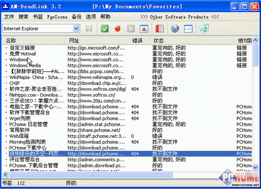Click the red double-arrow up toolbar icon

coord(144,29)
